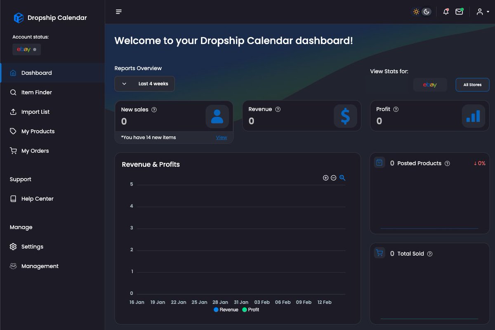Click the '12 Feb' axis label
The height and width of the screenshot is (330, 495).
pyautogui.click(x=325, y=302)
